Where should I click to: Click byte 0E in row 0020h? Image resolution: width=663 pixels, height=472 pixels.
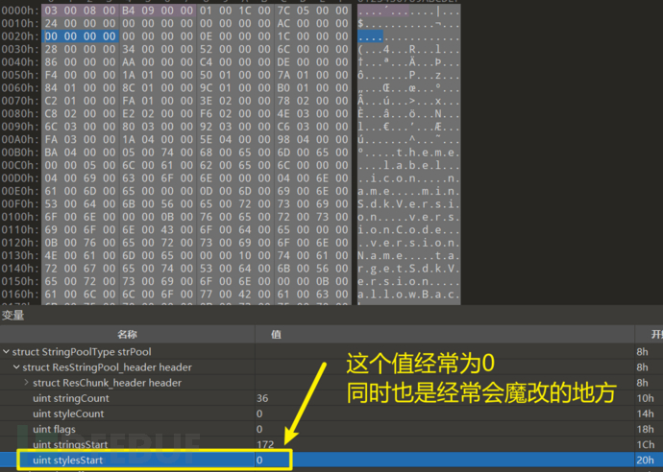pos(206,36)
